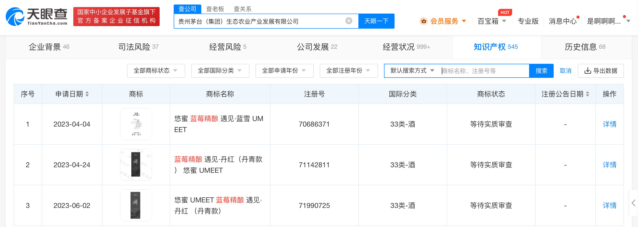
Task: Click application date 2023-04-24
Action: [72, 165]
